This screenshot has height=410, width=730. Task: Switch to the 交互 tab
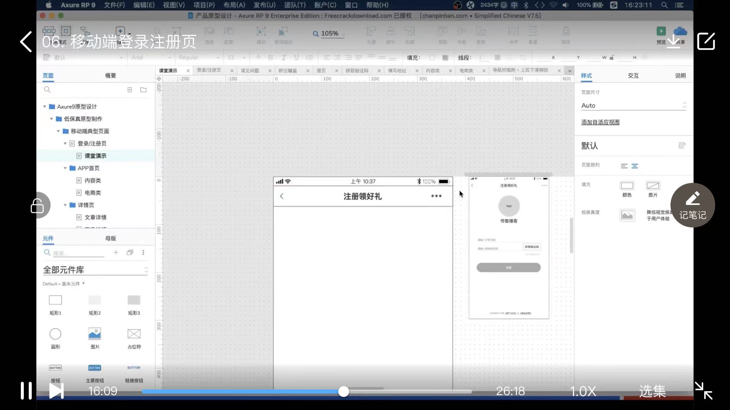tap(633, 76)
